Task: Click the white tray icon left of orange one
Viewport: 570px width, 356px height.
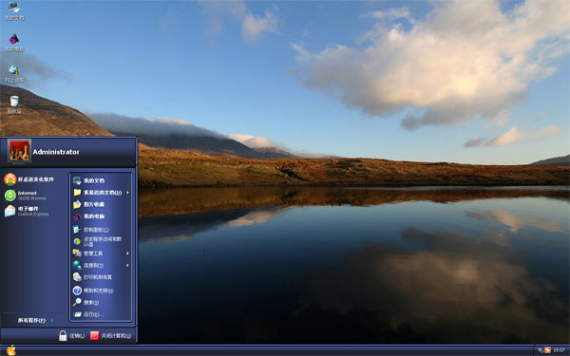Action: [x=541, y=350]
